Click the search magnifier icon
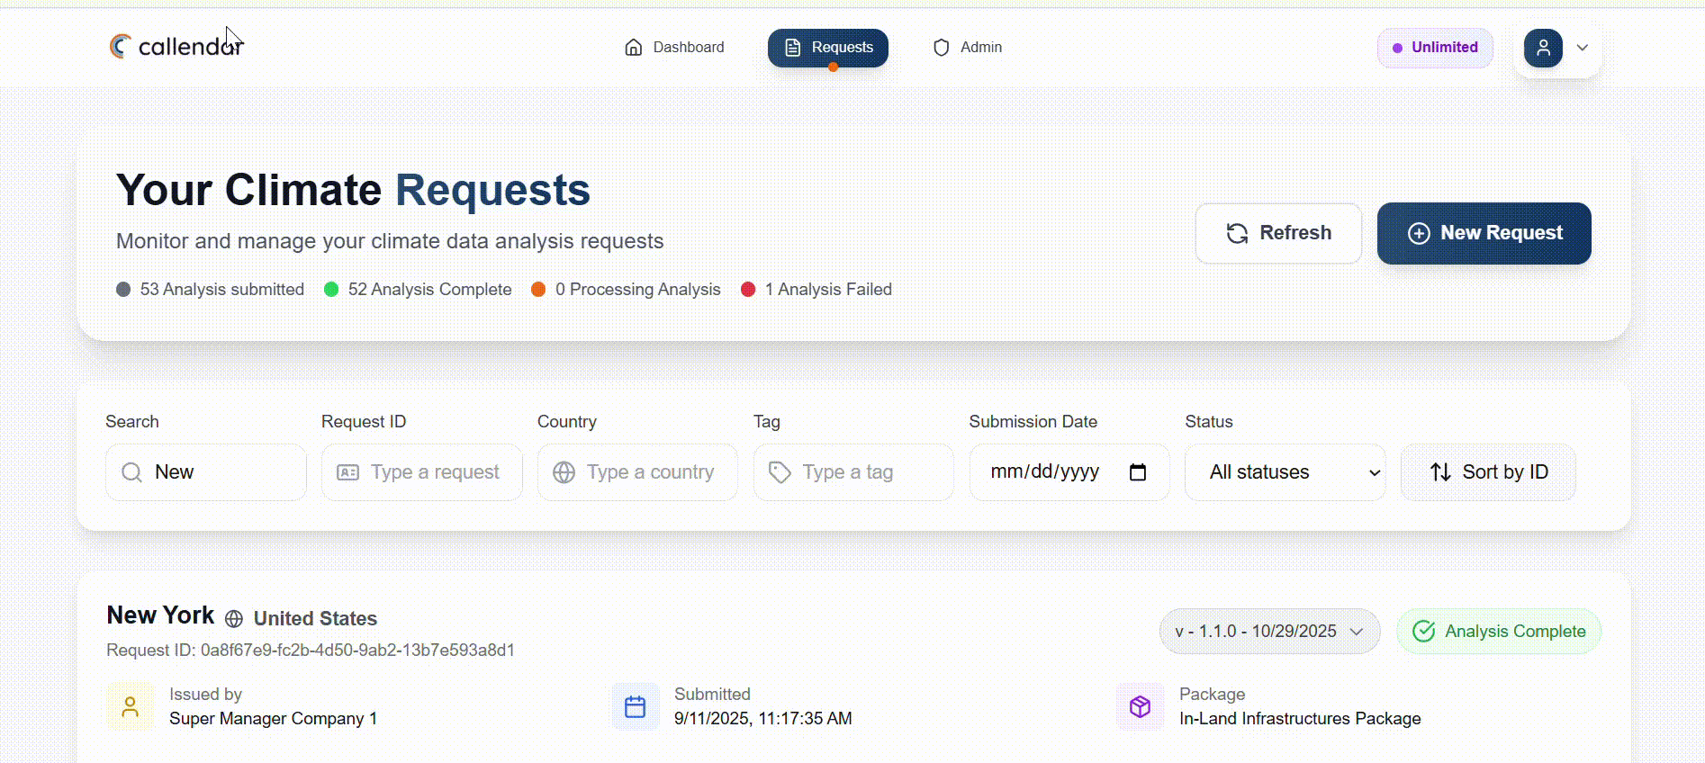Screen dimensions: 1705x763 pyautogui.click(x=131, y=472)
